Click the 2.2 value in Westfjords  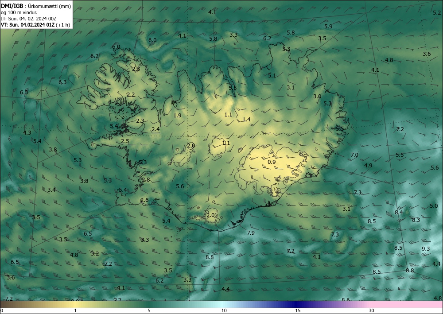(x=131, y=95)
